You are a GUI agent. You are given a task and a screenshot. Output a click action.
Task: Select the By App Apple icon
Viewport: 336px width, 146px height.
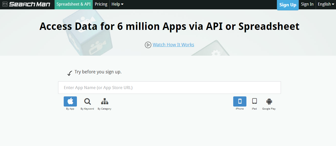(x=70, y=101)
